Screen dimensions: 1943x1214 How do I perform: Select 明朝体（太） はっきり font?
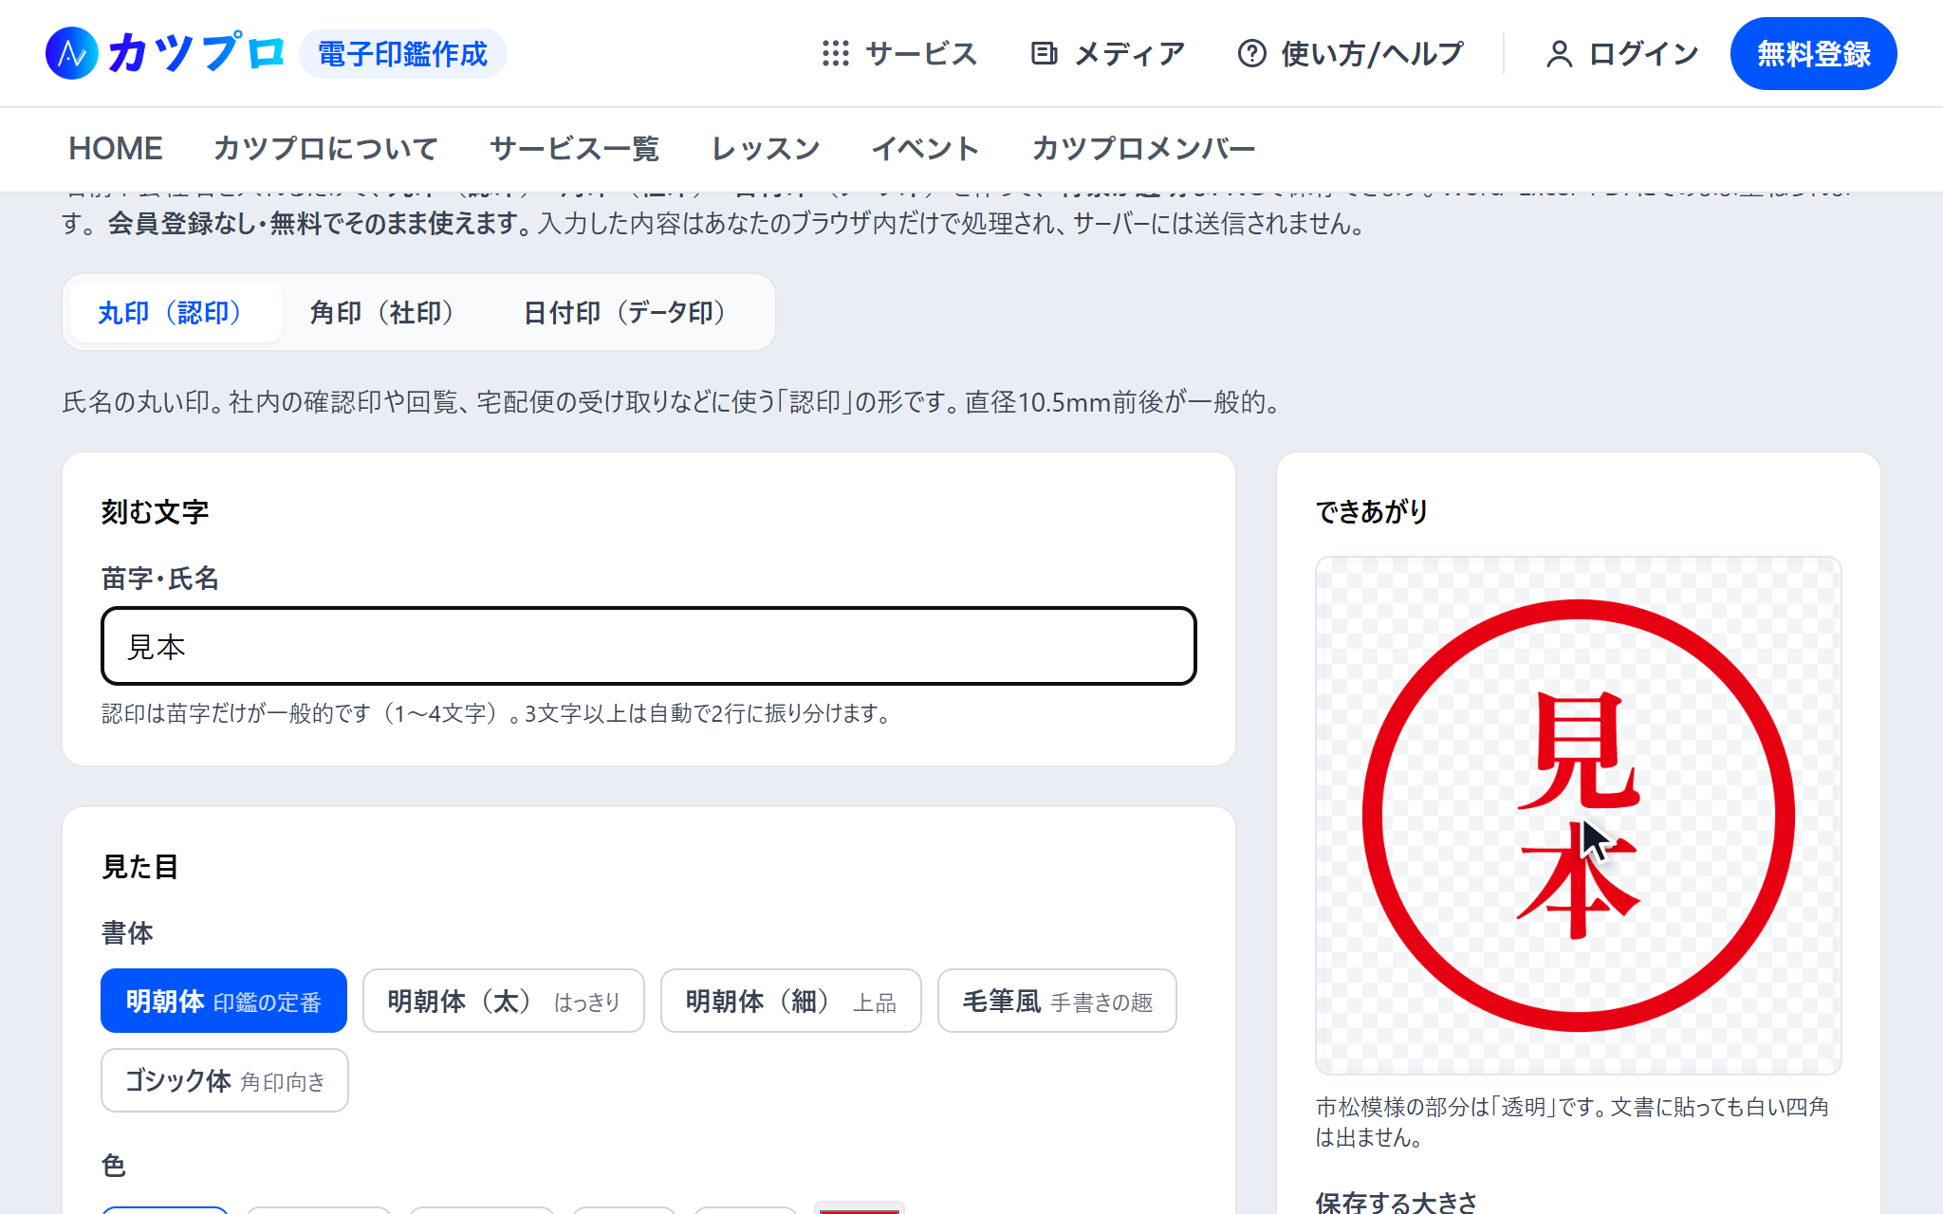[504, 1001]
